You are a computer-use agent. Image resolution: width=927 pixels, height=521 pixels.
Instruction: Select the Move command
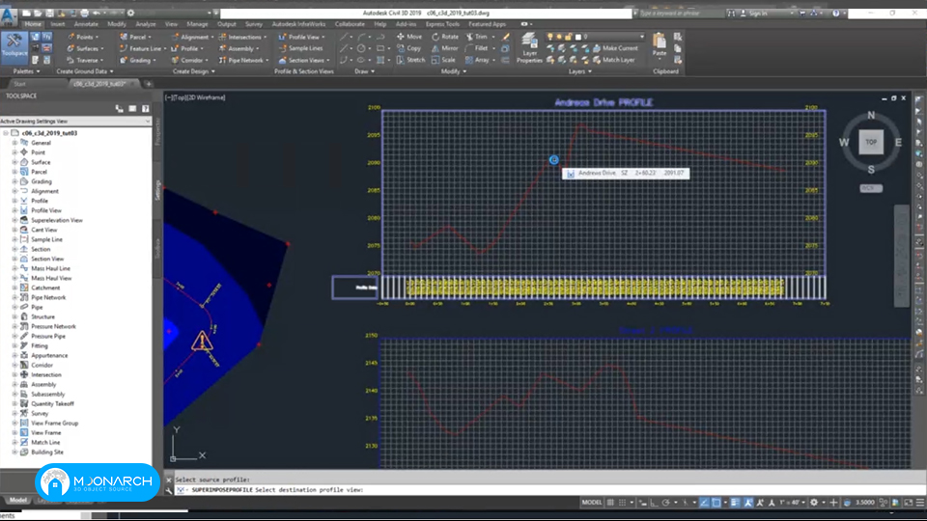click(409, 37)
